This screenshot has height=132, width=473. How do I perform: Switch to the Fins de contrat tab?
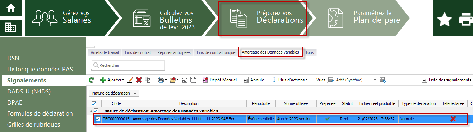coord(138,52)
